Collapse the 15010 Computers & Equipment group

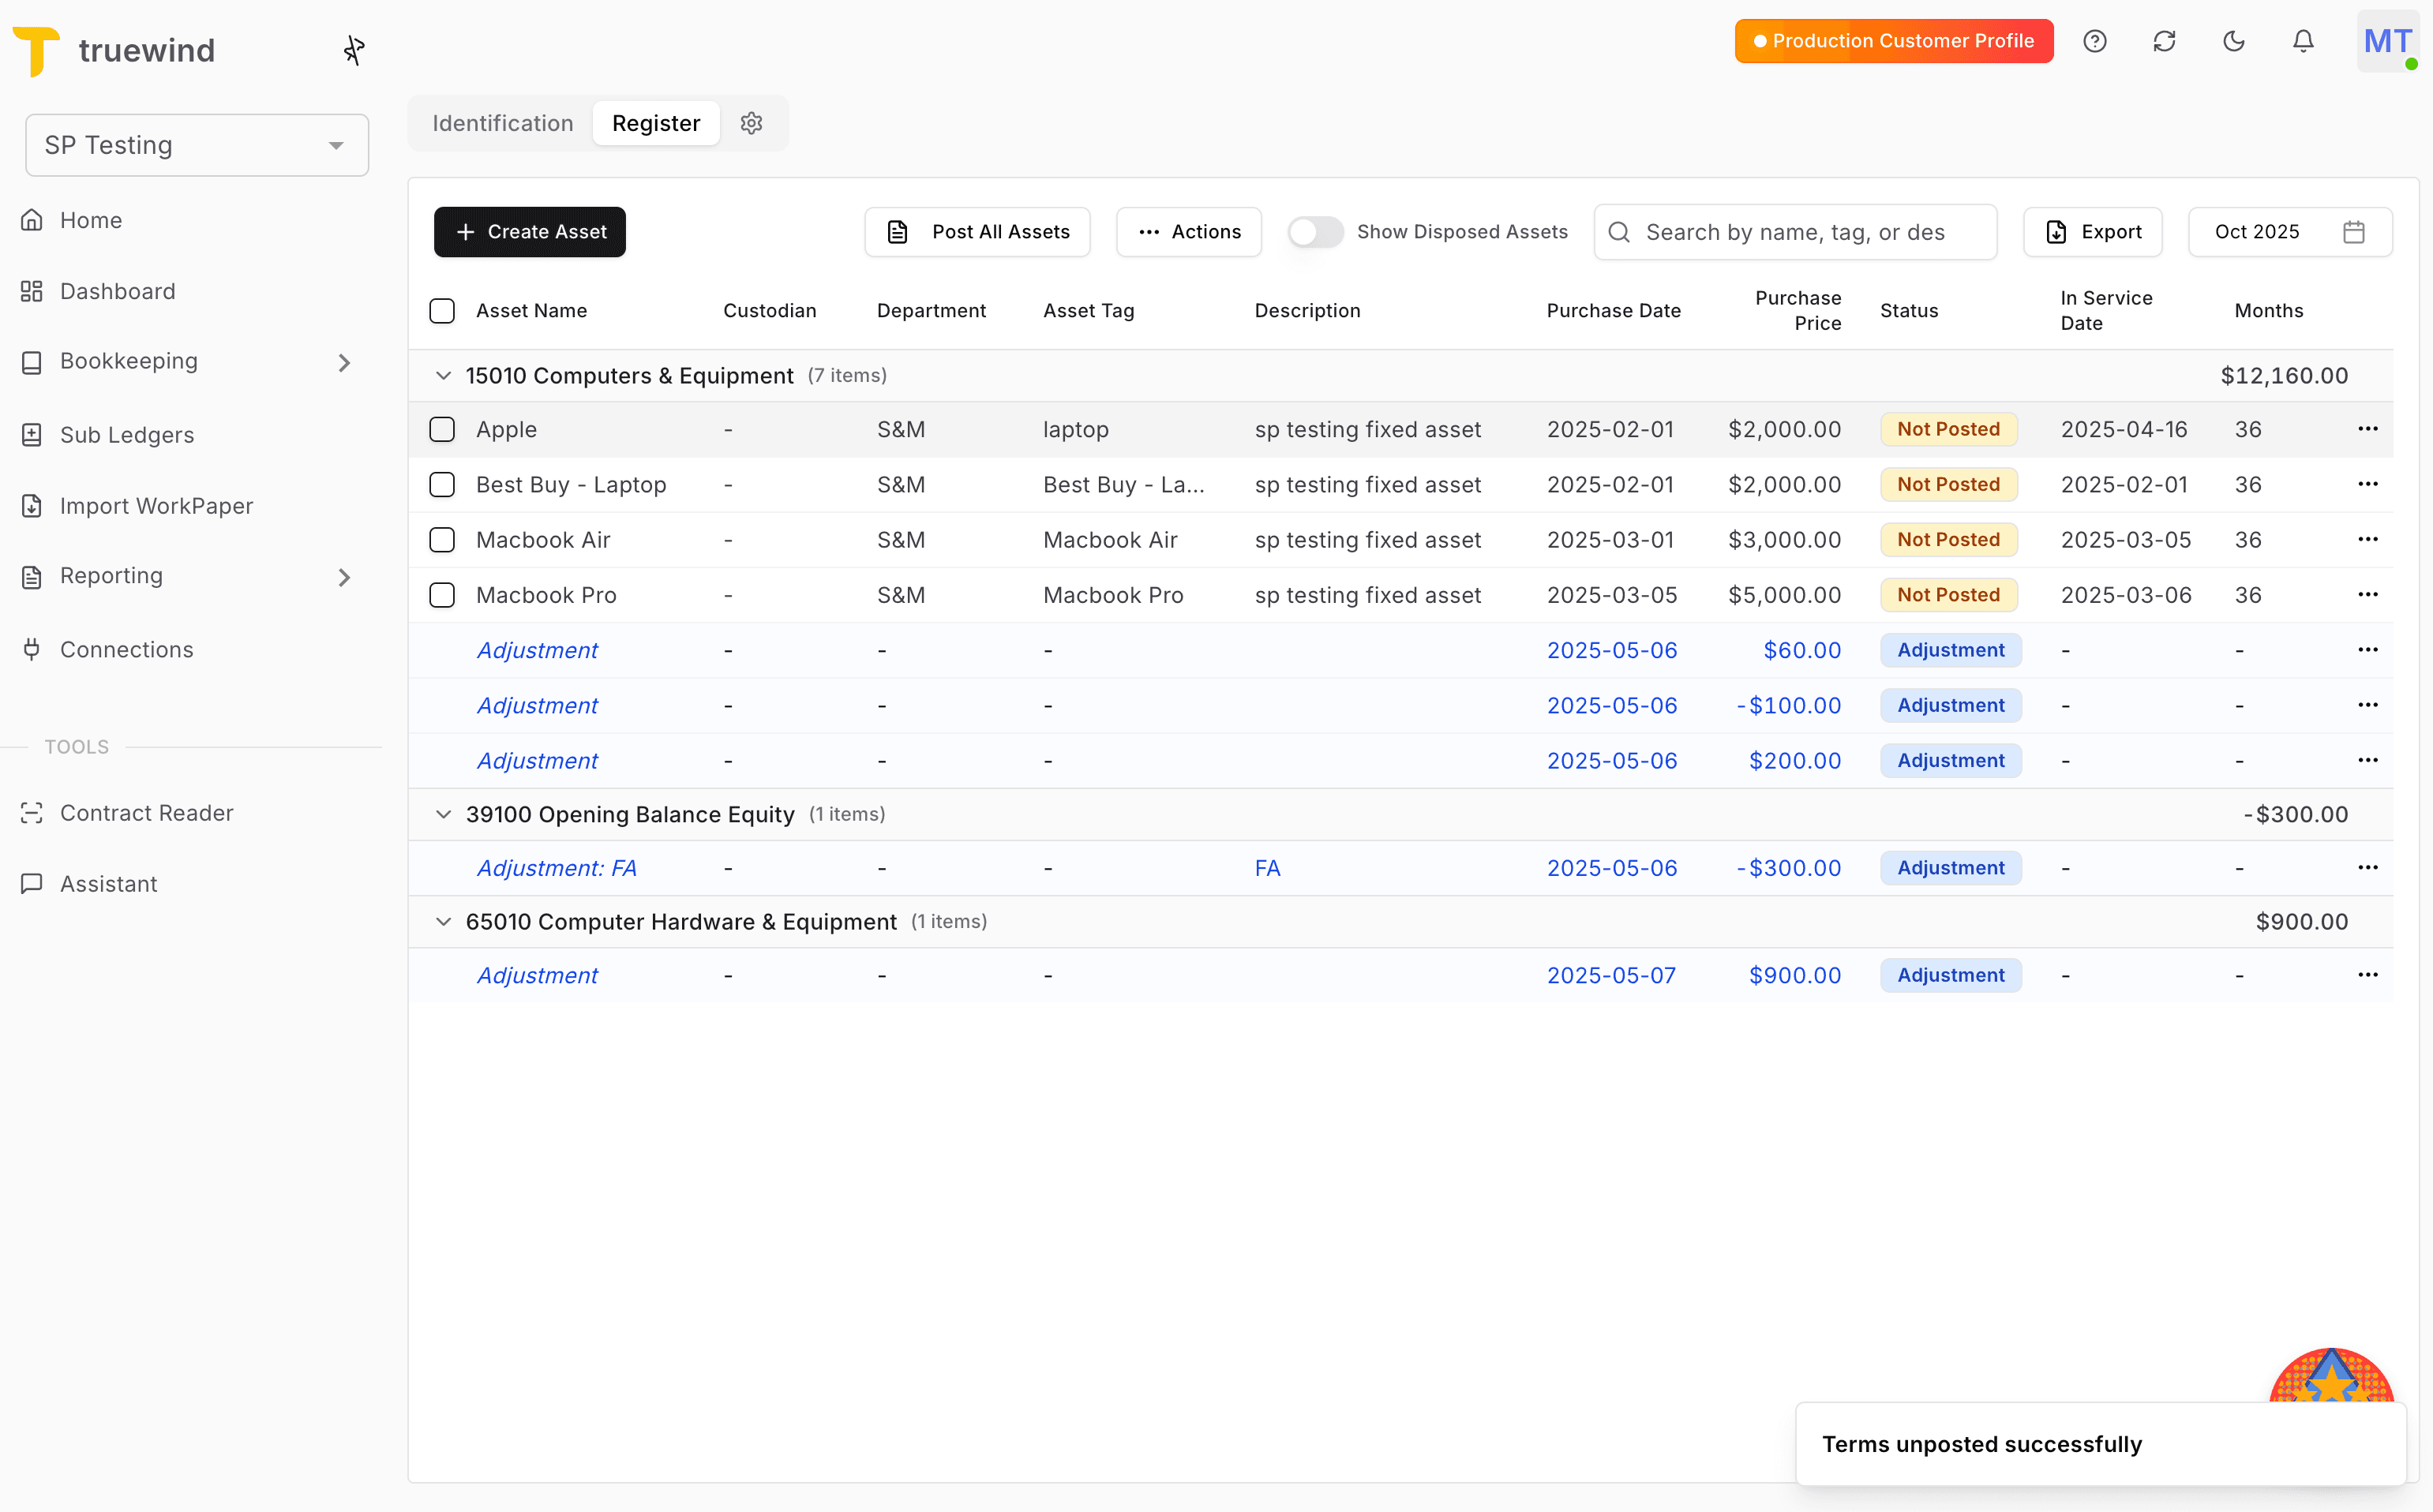pos(443,375)
